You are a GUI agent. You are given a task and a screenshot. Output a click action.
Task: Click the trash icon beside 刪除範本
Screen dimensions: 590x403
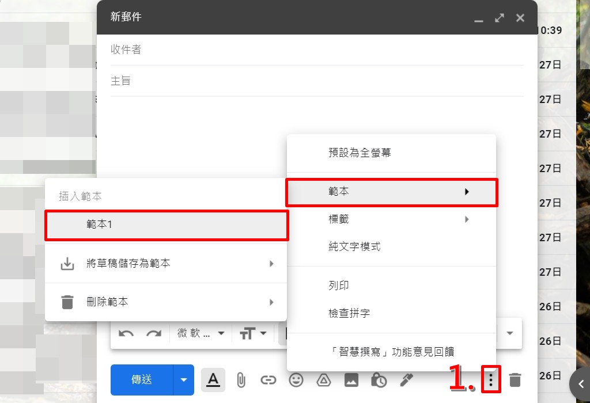[x=67, y=302]
